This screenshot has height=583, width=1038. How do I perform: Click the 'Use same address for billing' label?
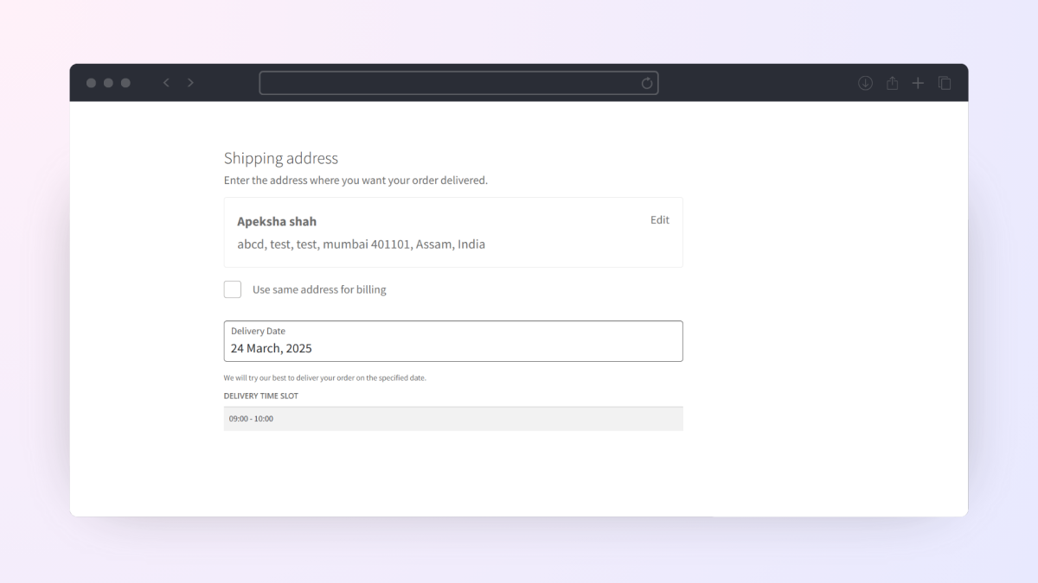click(319, 290)
